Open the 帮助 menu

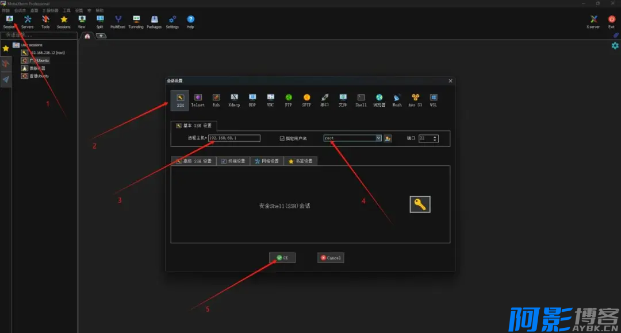coord(99,10)
